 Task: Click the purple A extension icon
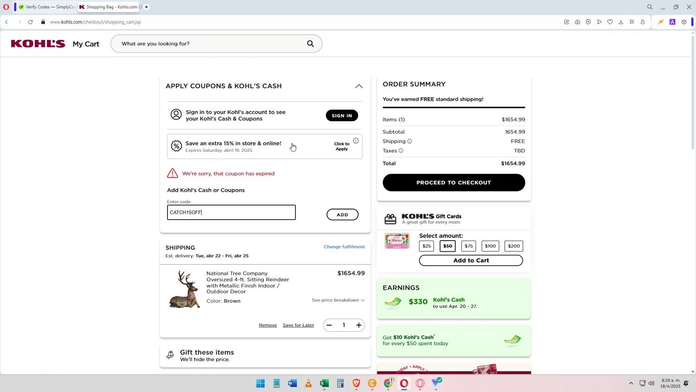(x=672, y=22)
